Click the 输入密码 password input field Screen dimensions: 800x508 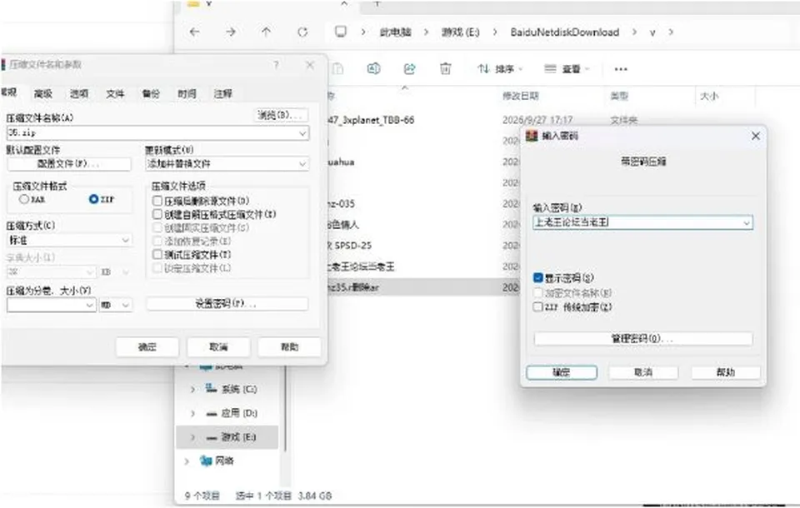(642, 222)
